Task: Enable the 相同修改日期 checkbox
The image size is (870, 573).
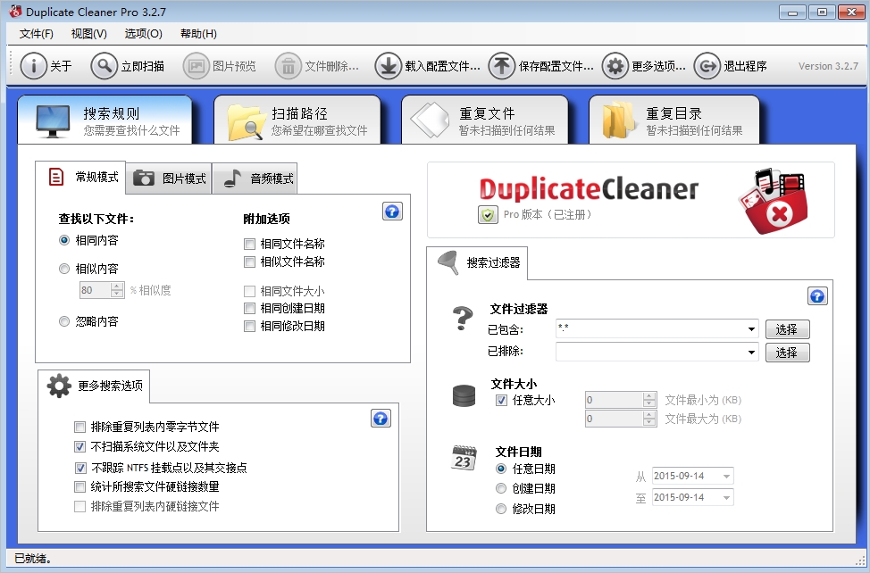Action: pos(250,326)
